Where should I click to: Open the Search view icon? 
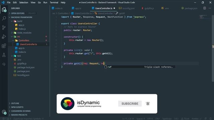point(4,18)
